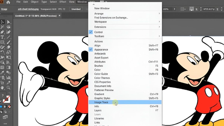224x126 pixels.
Task: Open the Type menu
Action: (44, 2)
